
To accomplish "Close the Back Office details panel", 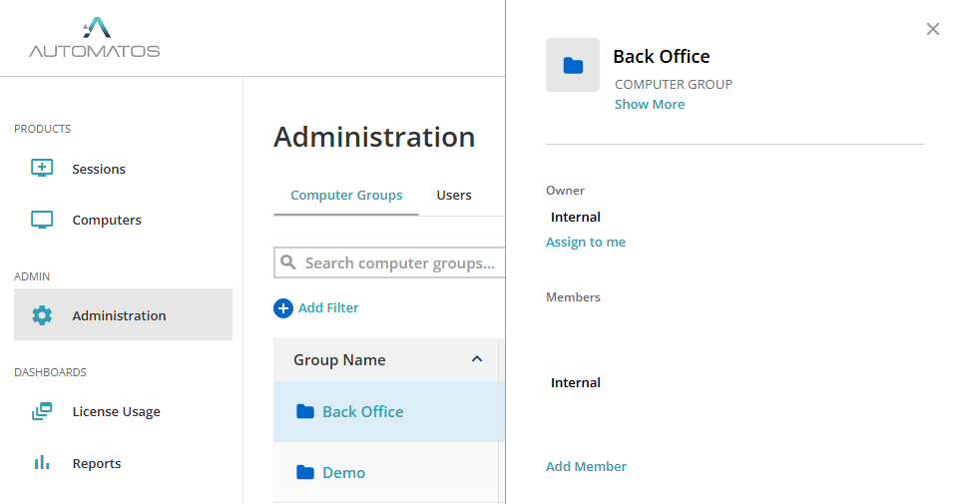I will tap(933, 29).
